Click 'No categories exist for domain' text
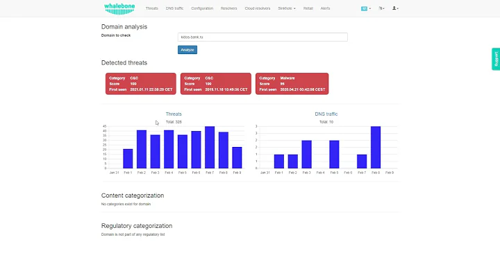Viewport: 500px width, 280px height. coord(126,204)
